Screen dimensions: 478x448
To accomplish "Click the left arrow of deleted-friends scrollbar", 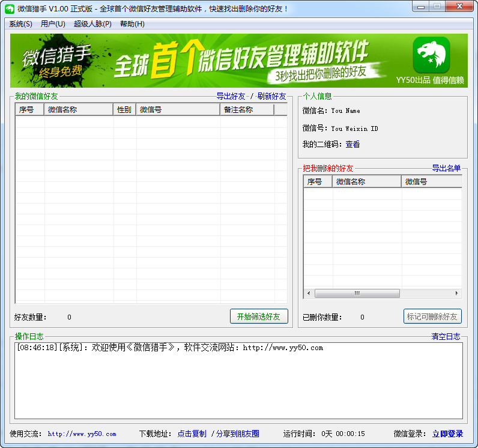I will coord(309,293).
